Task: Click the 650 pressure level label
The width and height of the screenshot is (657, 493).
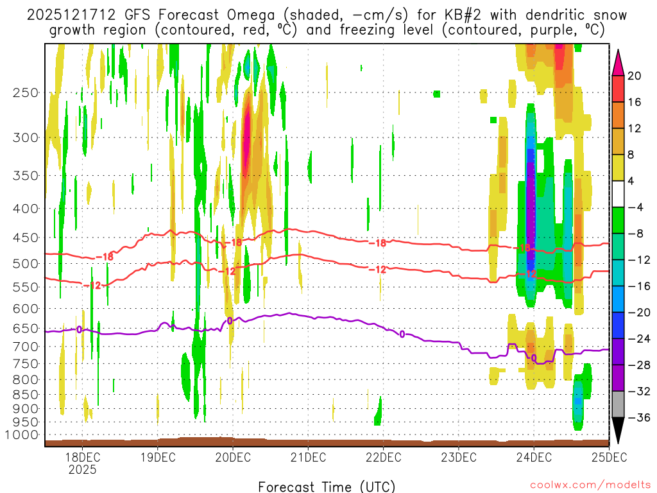Action: (26, 328)
